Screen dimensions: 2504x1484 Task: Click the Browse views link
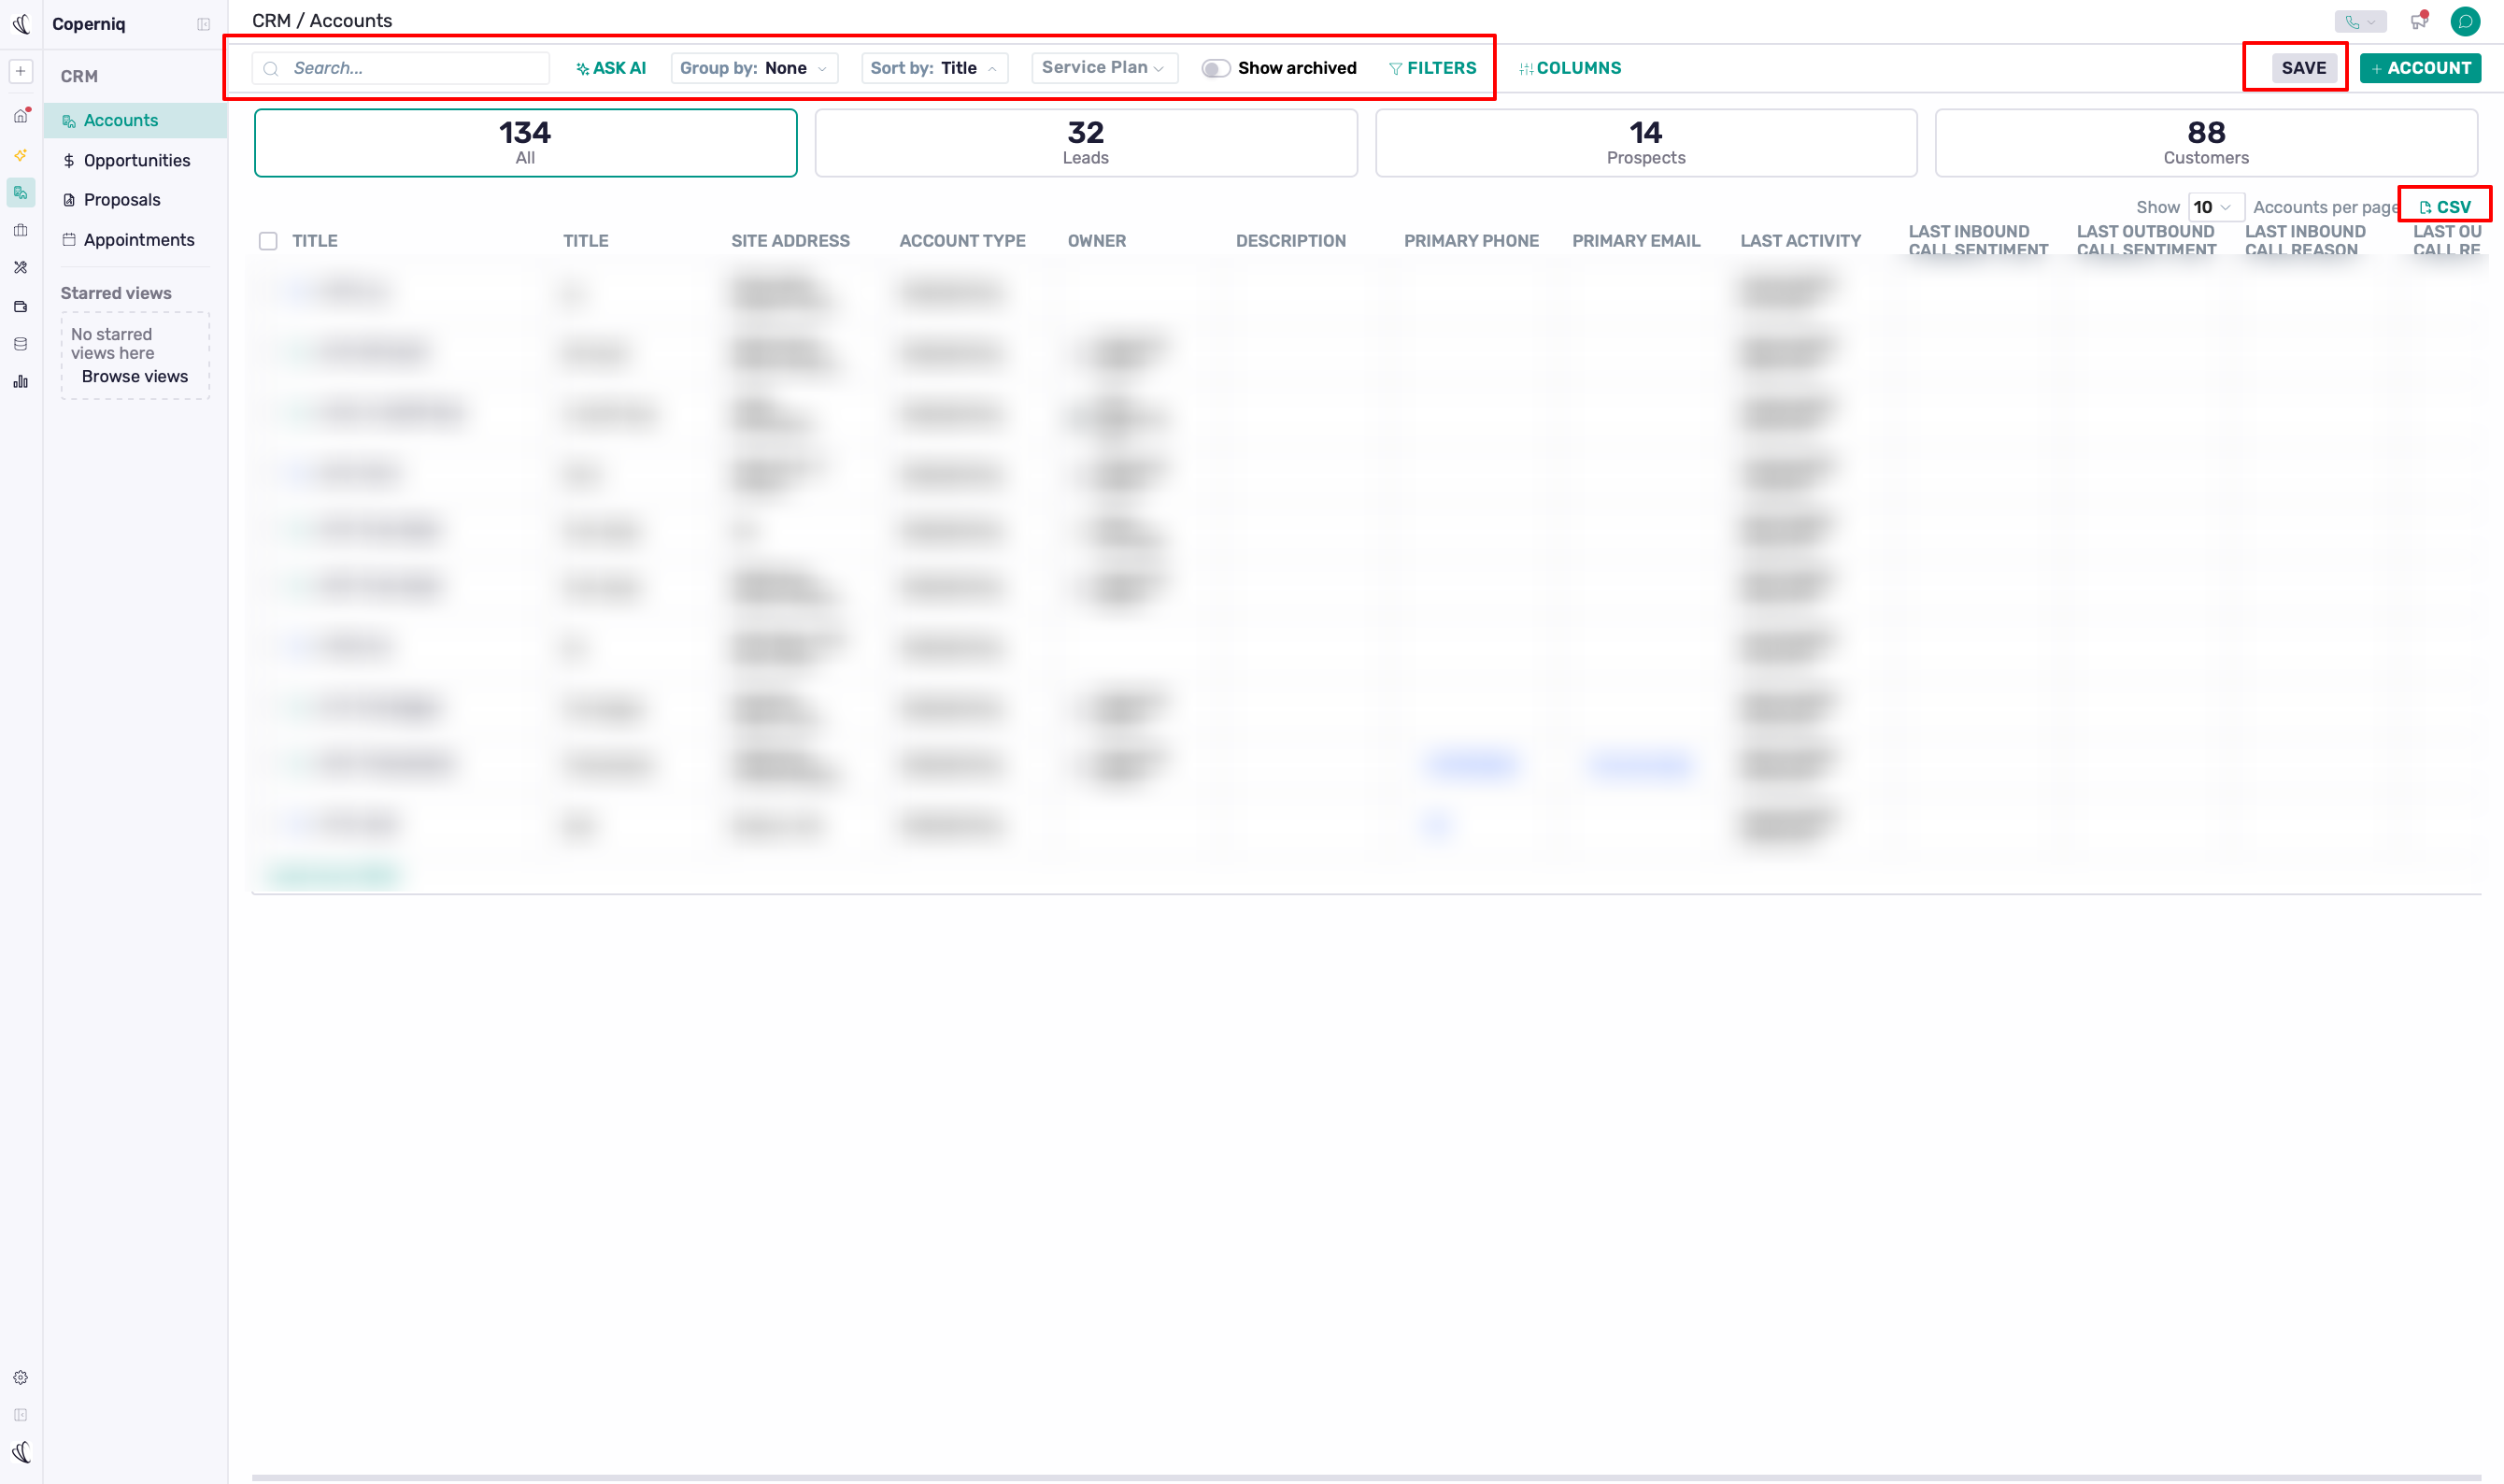[135, 377]
